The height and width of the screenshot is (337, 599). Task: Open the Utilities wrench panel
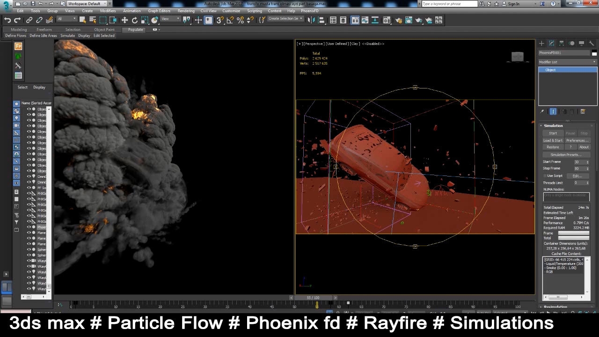click(x=592, y=43)
